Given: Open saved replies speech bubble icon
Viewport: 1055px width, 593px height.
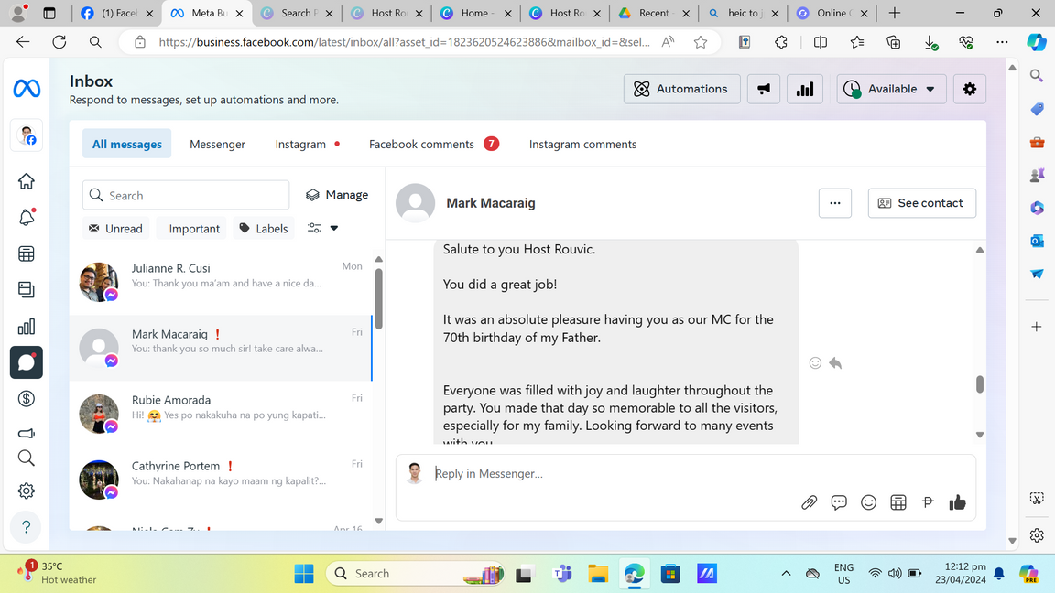Looking at the screenshot, I should 839,502.
